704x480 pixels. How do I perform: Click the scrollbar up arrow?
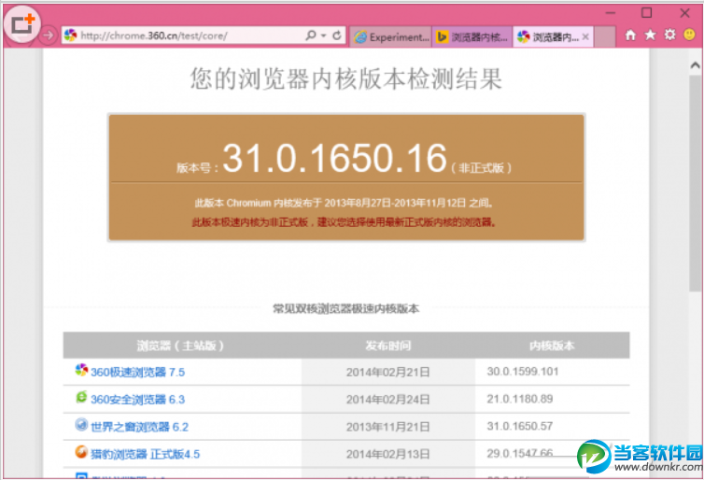click(x=695, y=65)
